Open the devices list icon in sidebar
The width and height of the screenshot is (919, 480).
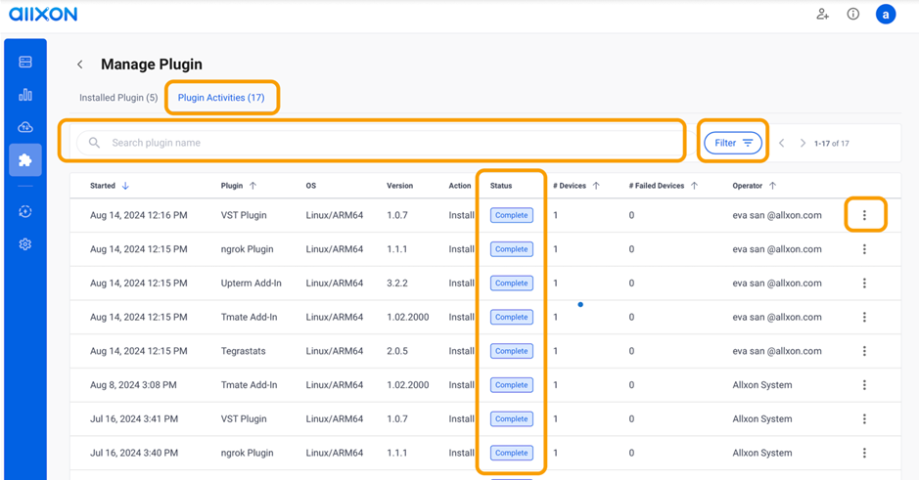point(25,62)
